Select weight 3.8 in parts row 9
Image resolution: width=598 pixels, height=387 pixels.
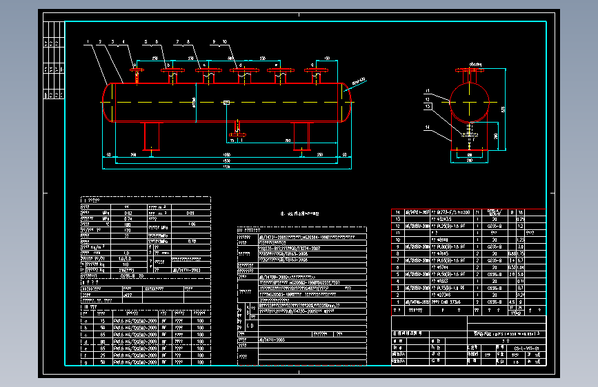coord(521,247)
